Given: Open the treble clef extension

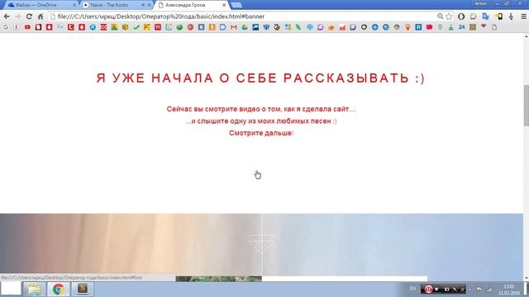Looking at the screenshot, I should coord(511,16).
